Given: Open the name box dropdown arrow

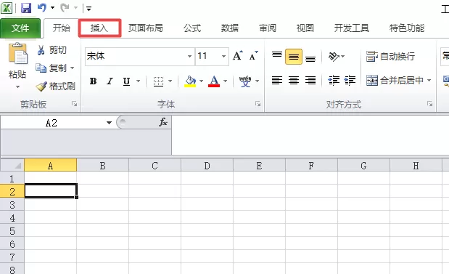Looking at the screenshot, I should [109, 123].
